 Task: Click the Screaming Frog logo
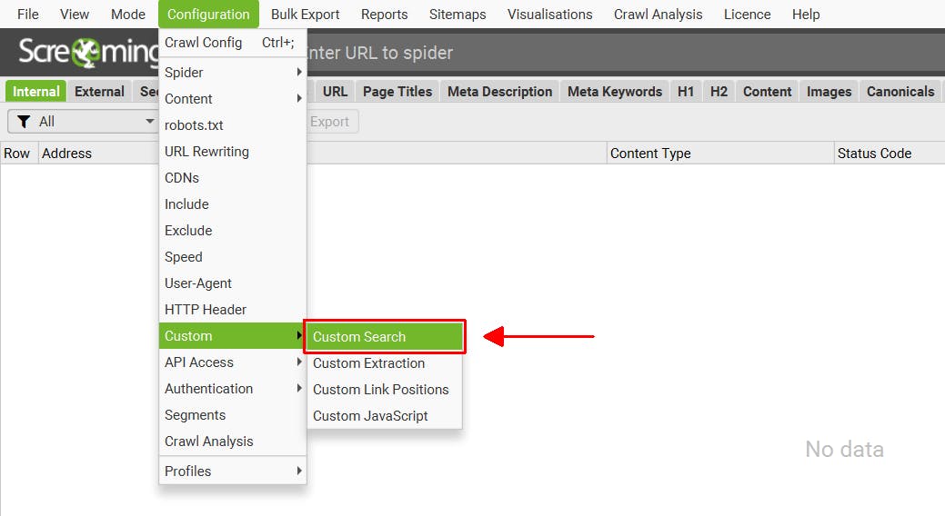click(87, 53)
